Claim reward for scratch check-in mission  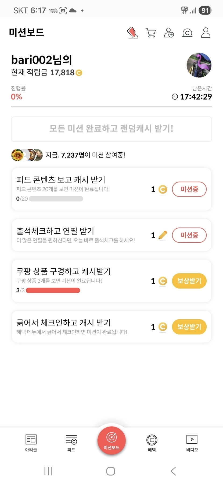click(189, 327)
